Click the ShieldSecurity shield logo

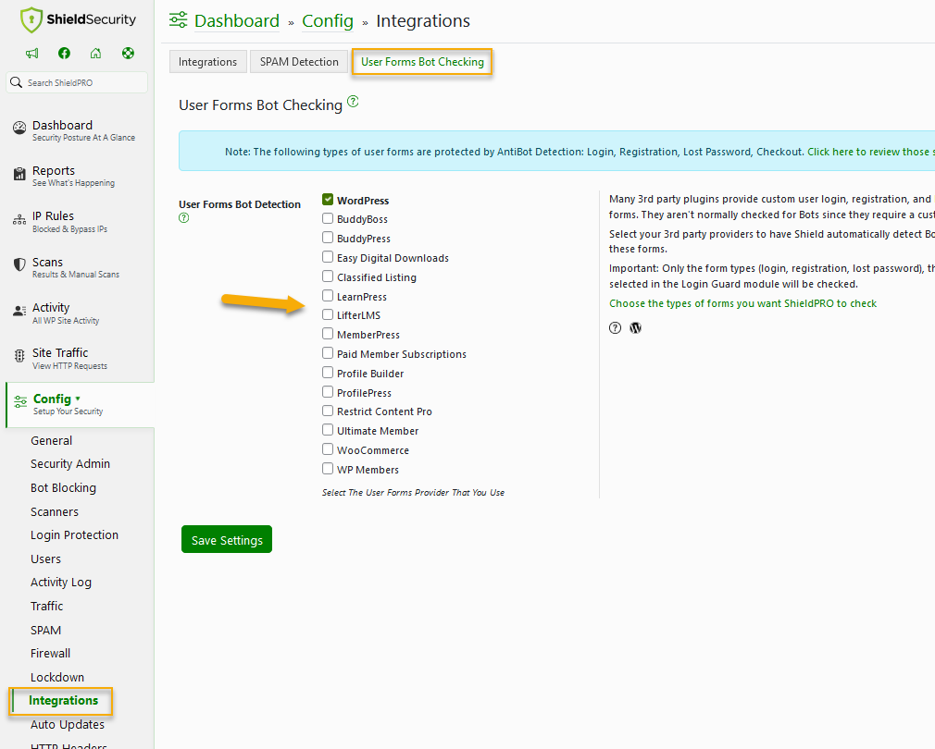[x=32, y=18]
